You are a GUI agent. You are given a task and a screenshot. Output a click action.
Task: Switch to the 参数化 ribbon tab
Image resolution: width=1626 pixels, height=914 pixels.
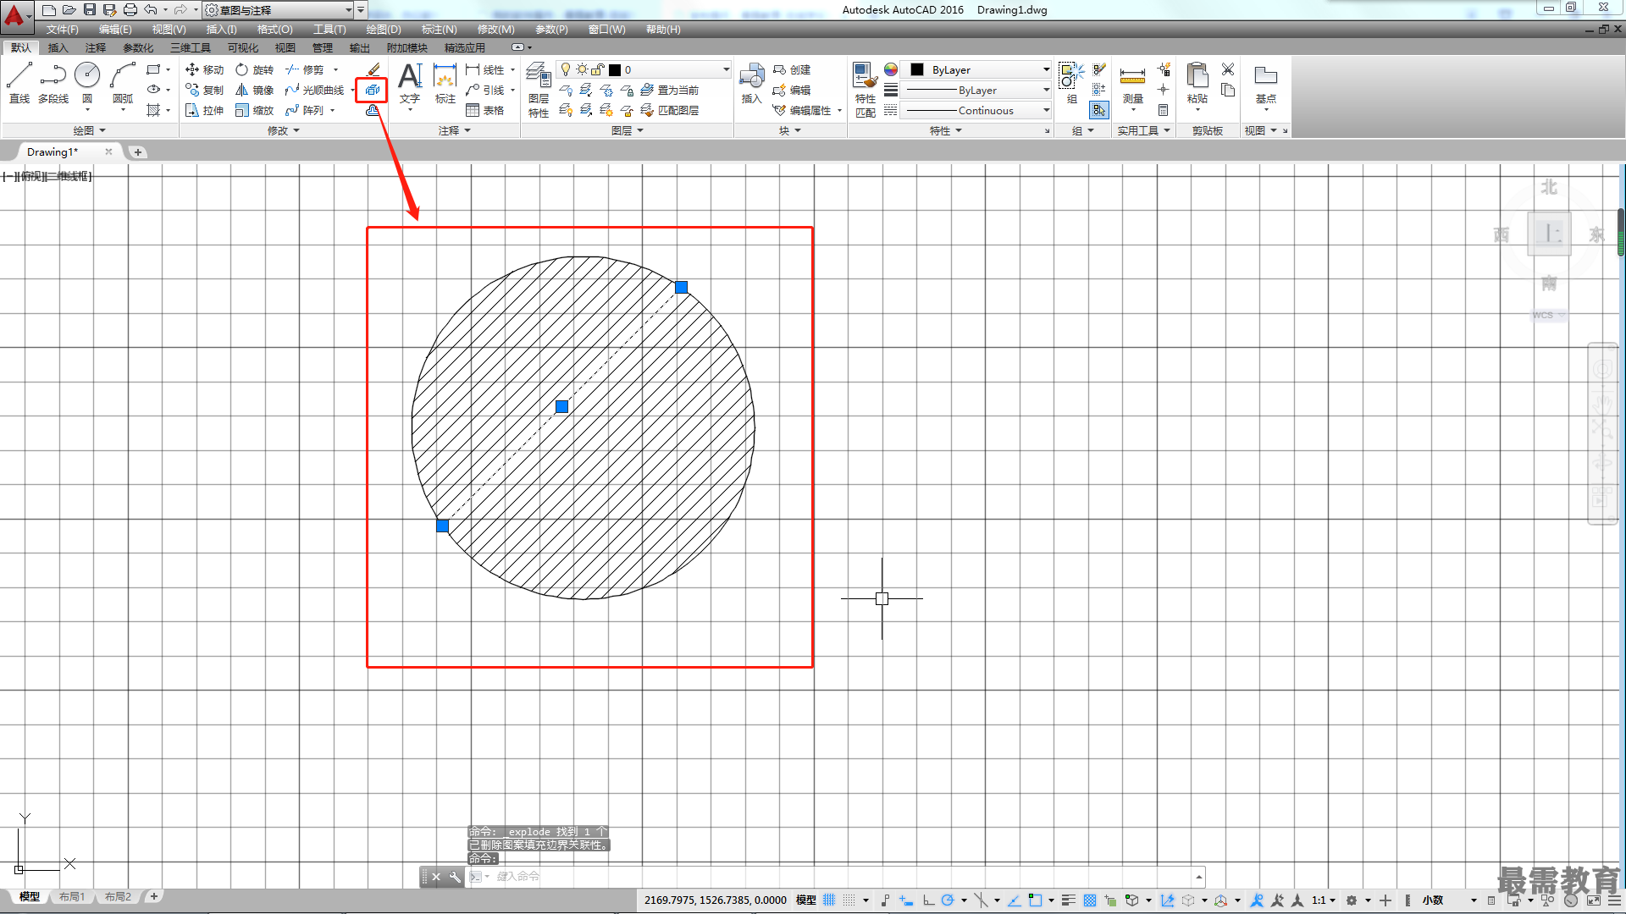tap(138, 47)
